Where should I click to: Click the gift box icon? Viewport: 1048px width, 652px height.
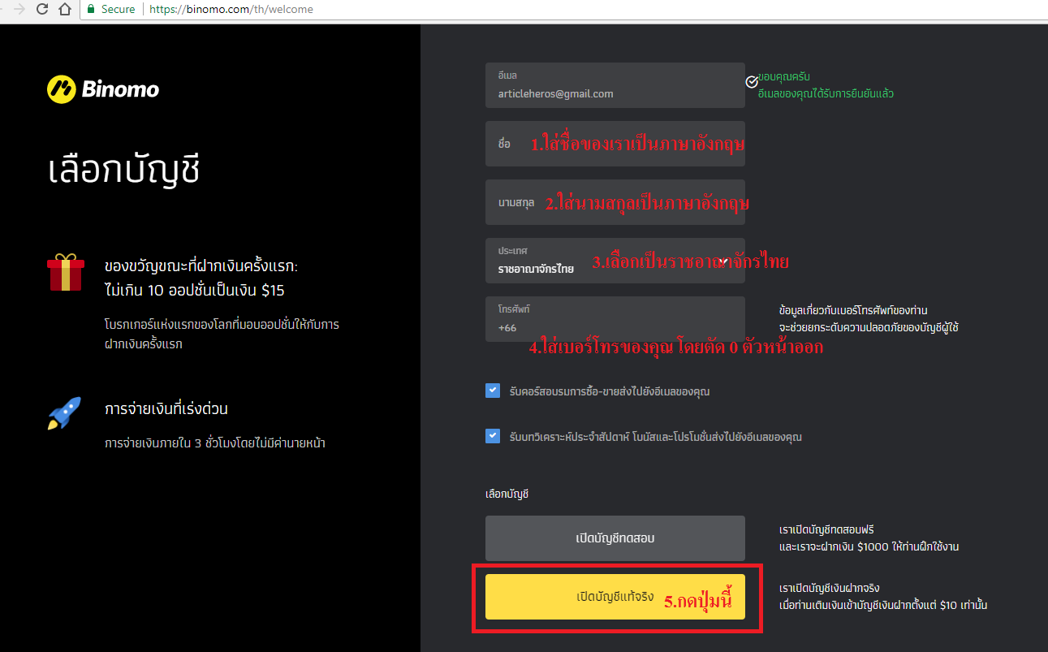[65, 273]
